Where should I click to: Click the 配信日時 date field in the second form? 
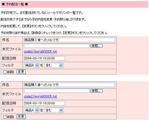tap(44, 103)
